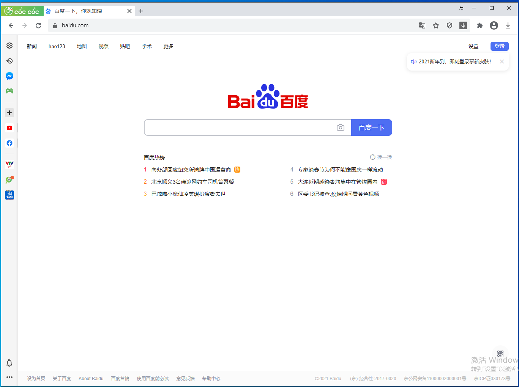Open notifications bell in sidebar
The height and width of the screenshot is (387, 519).
[9, 363]
